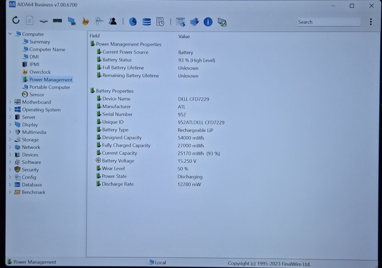
Task: Open the IPMI tree item
Action: [x=34, y=64]
